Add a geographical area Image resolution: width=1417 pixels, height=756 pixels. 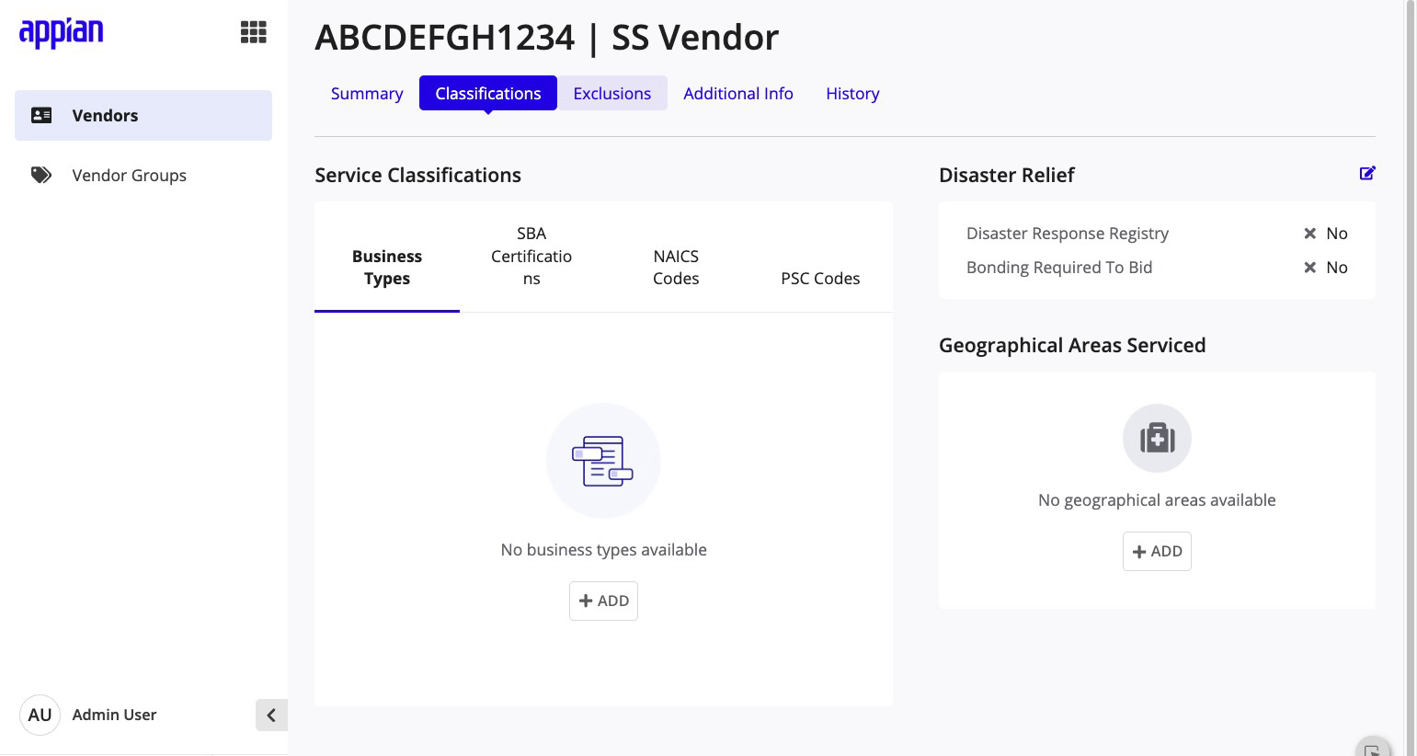[1157, 551]
